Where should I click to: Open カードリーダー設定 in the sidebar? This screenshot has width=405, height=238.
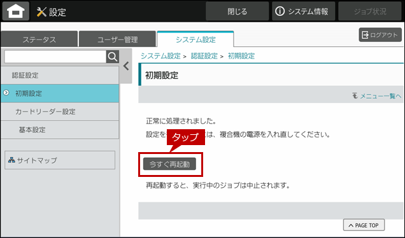(x=60, y=111)
